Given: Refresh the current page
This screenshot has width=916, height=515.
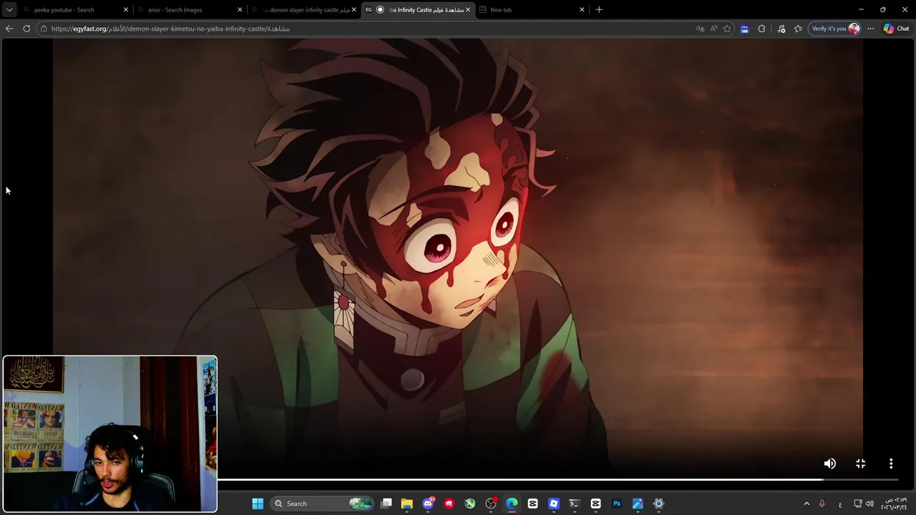Looking at the screenshot, I should pyautogui.click(x=26, y=29).
